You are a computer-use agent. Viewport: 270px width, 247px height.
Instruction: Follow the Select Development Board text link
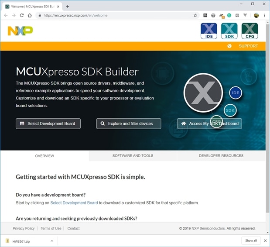tap(74, 203)
